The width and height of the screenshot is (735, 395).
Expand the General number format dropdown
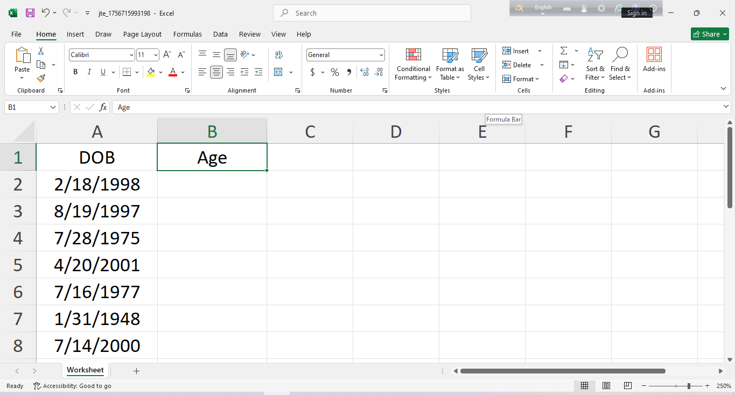pyautogui.click(x=381, y=55)
